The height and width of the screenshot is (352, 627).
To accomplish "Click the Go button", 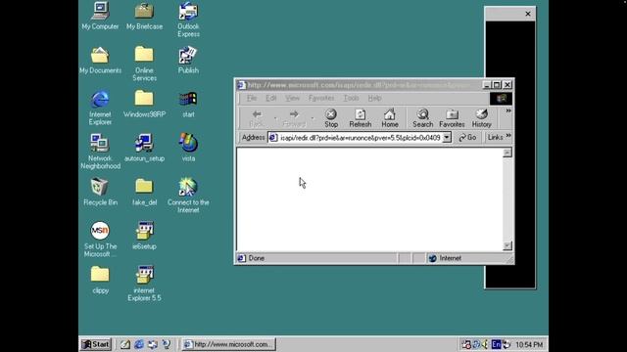I will (467, 138).
